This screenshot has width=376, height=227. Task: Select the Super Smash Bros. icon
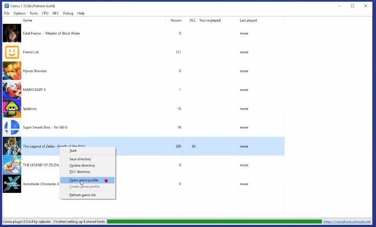pyautogui.click(x=12, y=127)
